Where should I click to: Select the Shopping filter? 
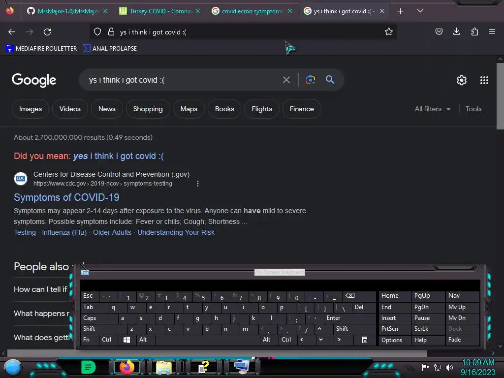148,109
